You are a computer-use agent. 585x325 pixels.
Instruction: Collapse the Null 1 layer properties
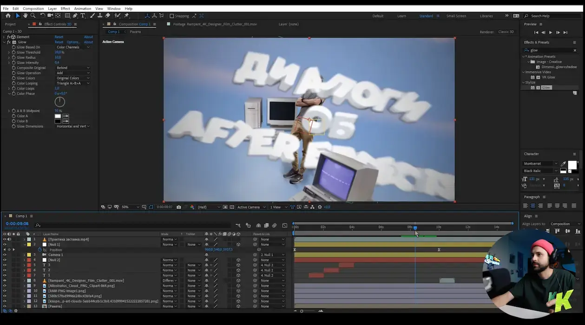(25, 245)
